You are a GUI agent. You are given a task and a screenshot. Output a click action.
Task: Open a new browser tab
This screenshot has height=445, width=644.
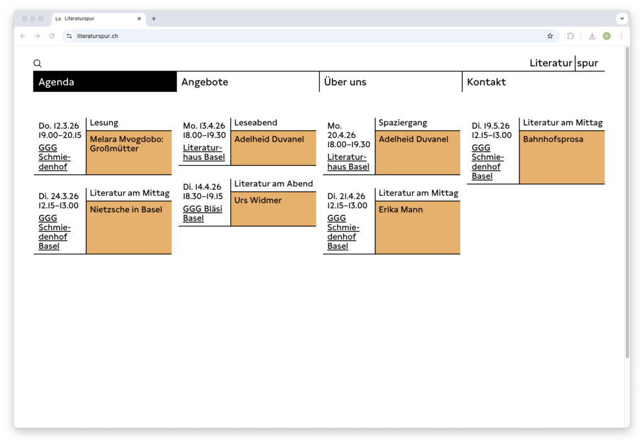coord(153,19)
